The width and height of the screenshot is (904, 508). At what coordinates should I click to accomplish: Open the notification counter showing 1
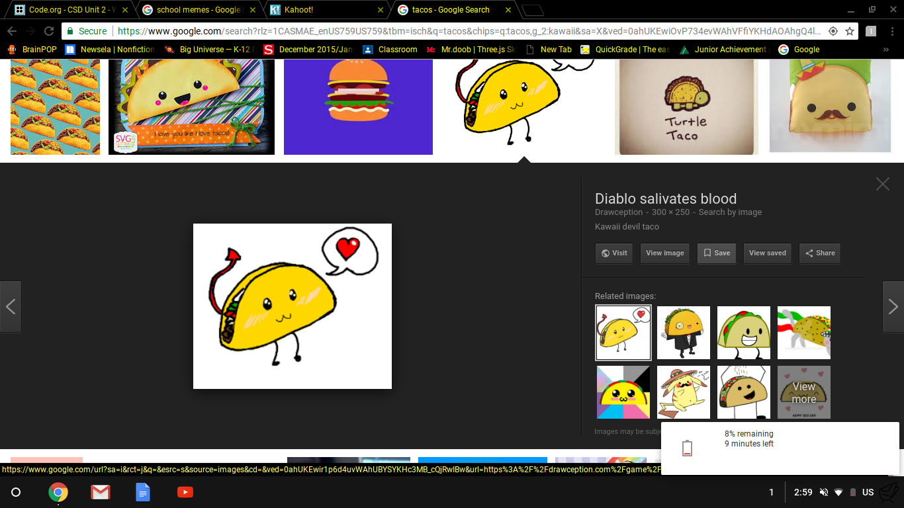pos(772,492)
